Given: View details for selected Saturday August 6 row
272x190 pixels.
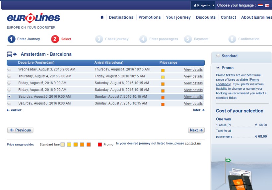Looking at the screenshot, I should point(193,97).
